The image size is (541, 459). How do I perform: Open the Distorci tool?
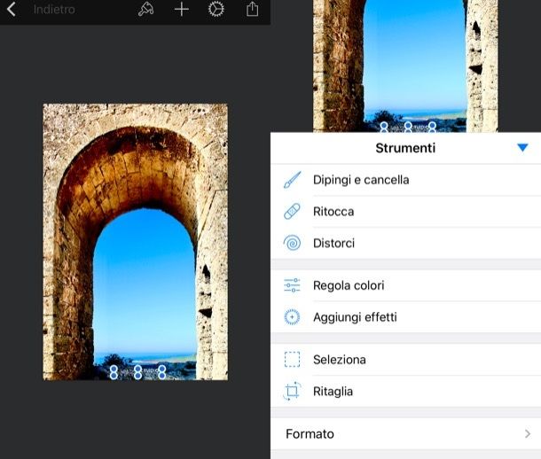[406, 244]
